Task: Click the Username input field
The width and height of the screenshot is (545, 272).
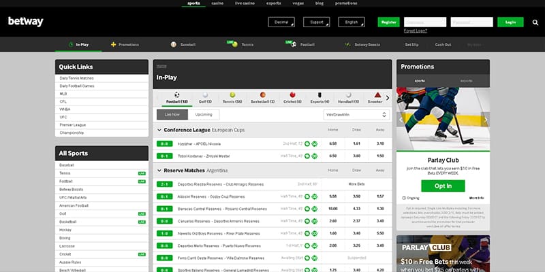Action: point(424,22)
